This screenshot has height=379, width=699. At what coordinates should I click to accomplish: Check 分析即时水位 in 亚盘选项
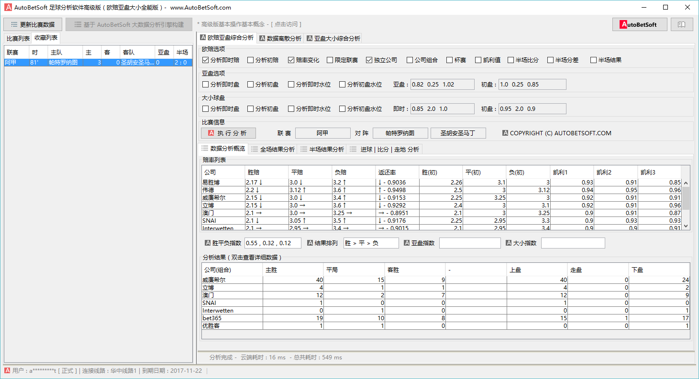pos(291,85)
